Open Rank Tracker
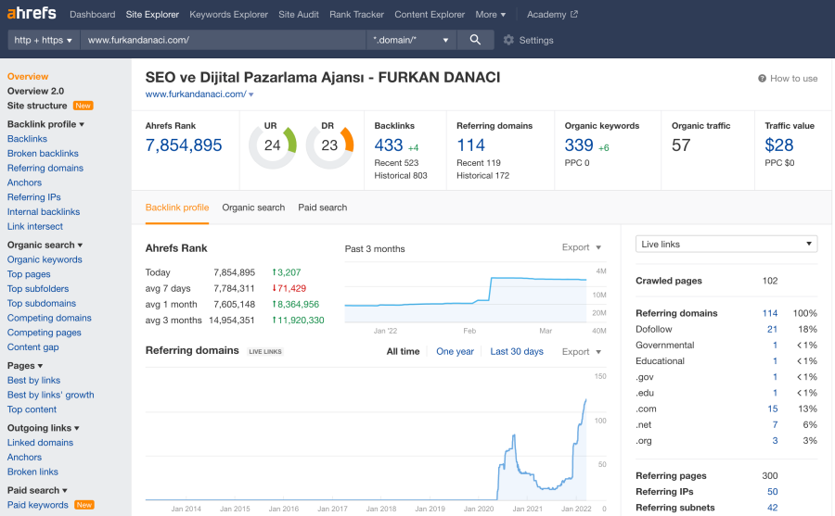Screen dimensions: 835x516 [356, 15]
